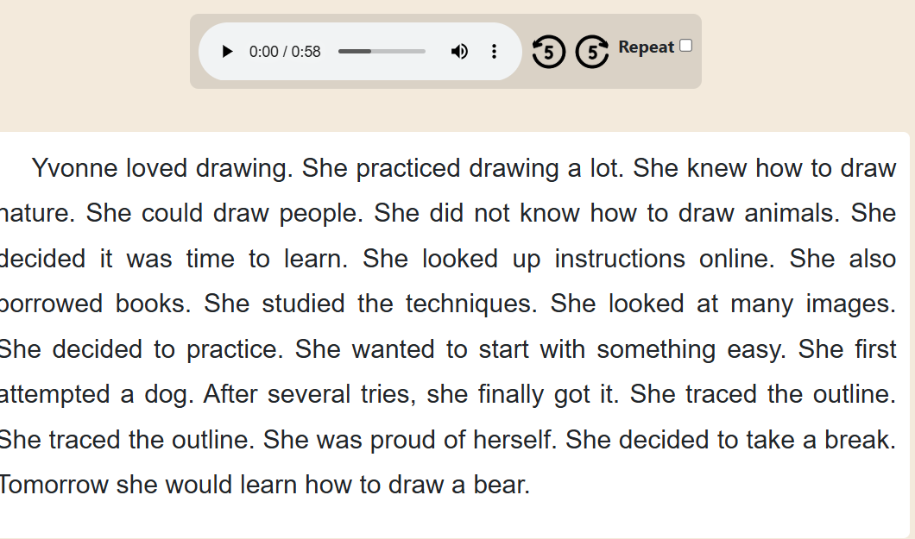Mute the audio player volume
The height and width of the screenshot is (539, 915).
[459, 52]
